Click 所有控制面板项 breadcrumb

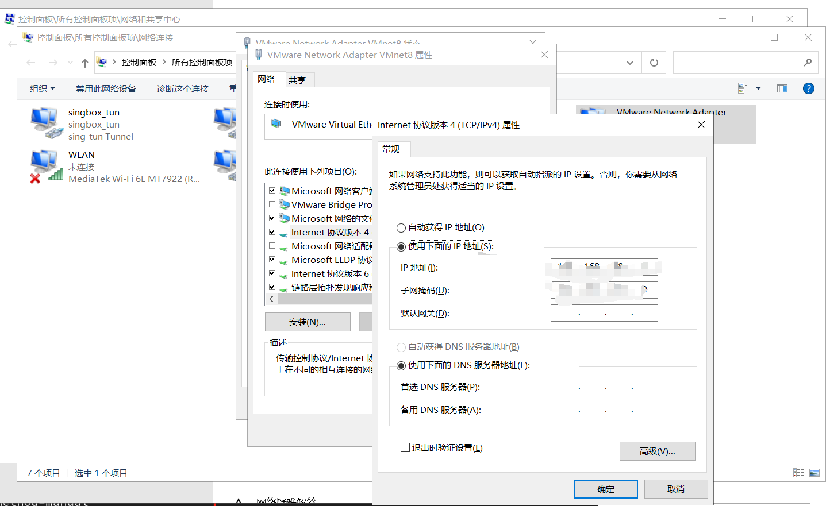tap(202, 62)
